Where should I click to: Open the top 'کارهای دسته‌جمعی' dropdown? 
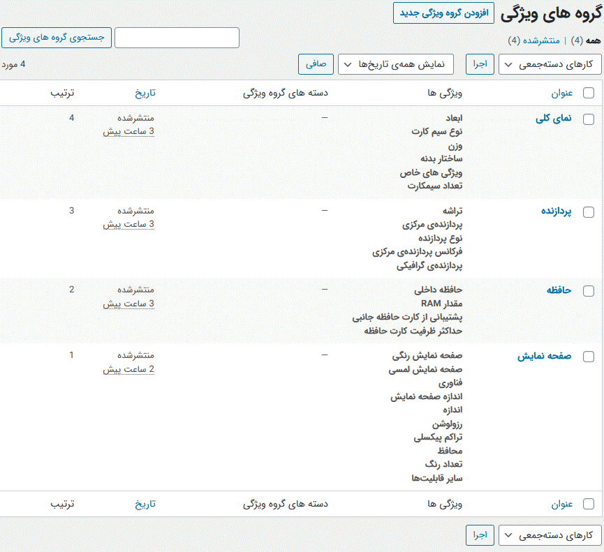(550, 64)
